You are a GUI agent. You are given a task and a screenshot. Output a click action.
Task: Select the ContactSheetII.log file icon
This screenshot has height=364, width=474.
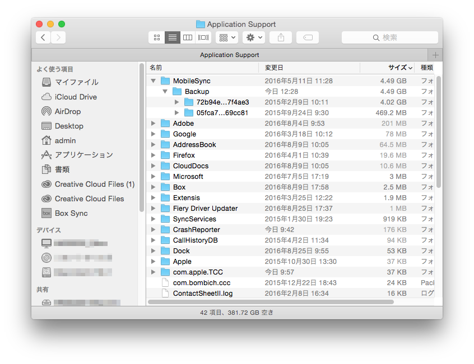point(165,293)
